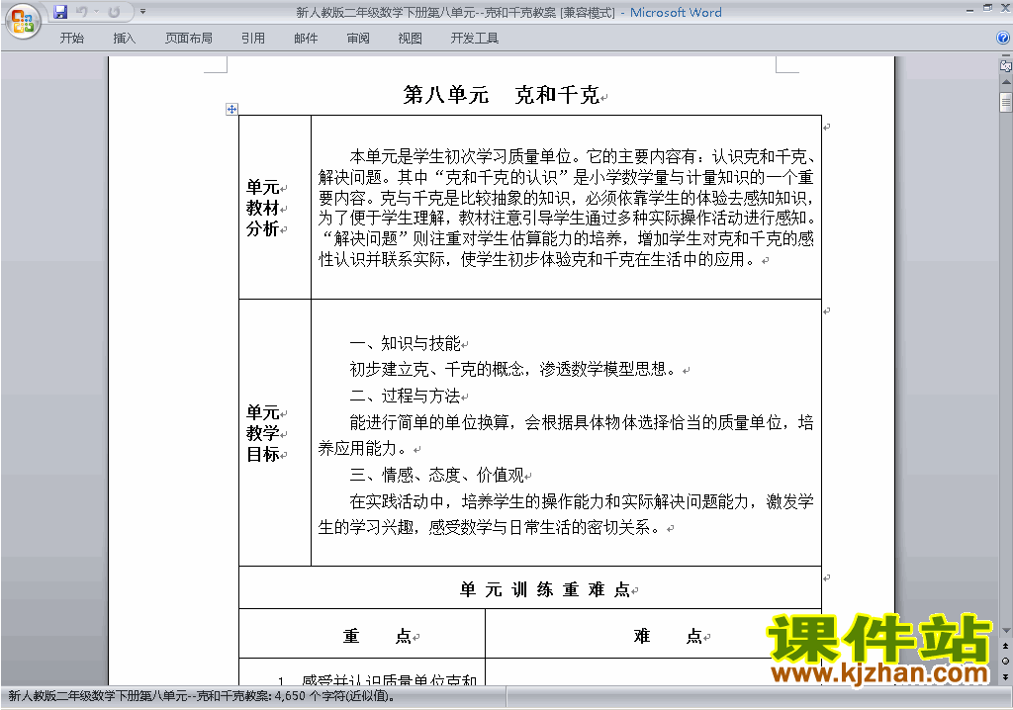Click the vertical scrollbar thumb

pos(1006,102)
